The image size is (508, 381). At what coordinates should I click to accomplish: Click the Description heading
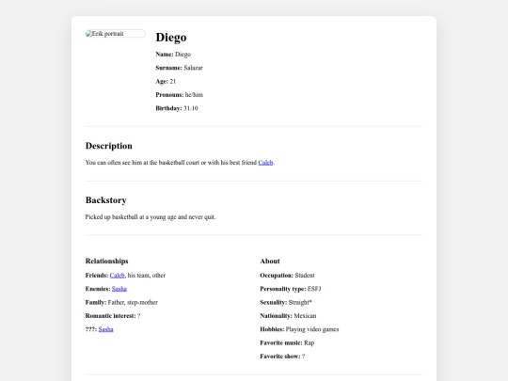point(109,146)
